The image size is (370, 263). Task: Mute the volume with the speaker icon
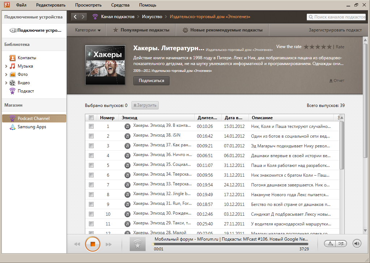click(x=357, y=243)
